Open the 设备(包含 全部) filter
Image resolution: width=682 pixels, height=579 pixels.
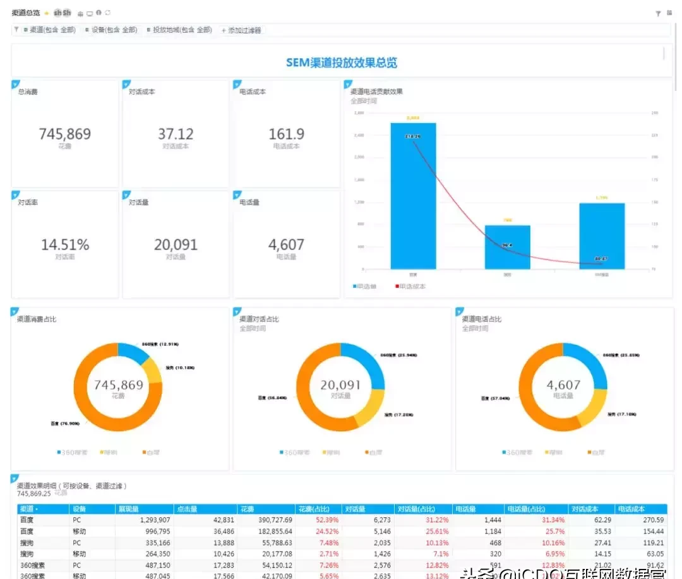click(111, 30)
